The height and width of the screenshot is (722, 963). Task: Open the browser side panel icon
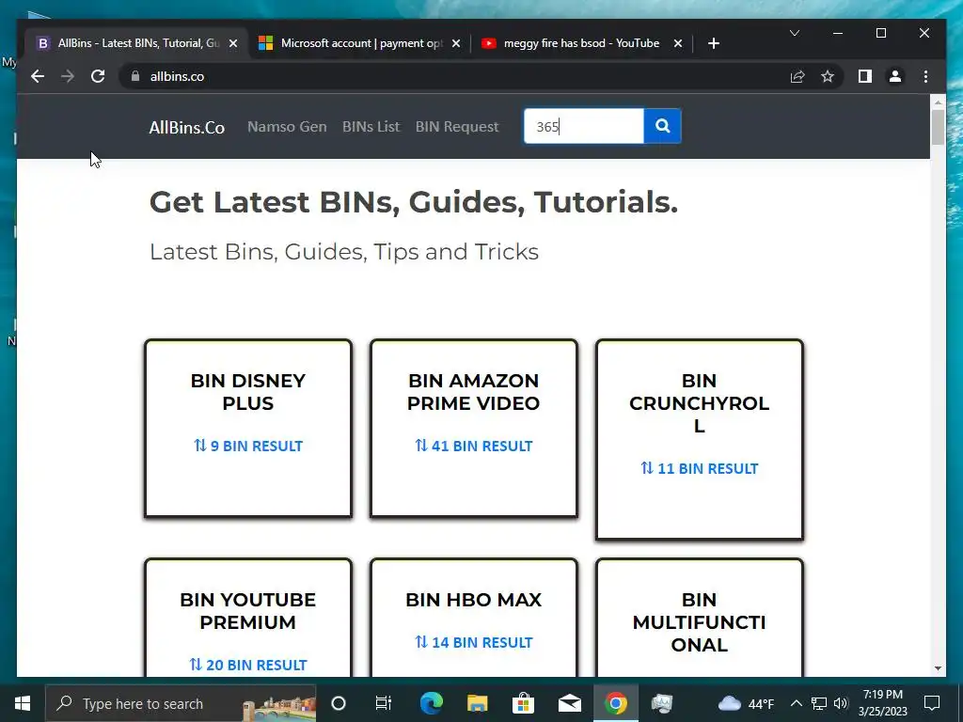click(865, 76)
